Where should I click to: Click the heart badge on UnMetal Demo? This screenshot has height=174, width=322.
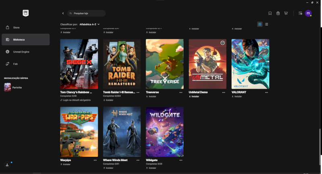[x=223, y=43]
